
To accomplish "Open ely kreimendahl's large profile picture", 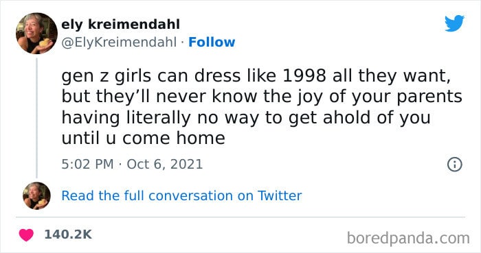I will coord(36,33).
